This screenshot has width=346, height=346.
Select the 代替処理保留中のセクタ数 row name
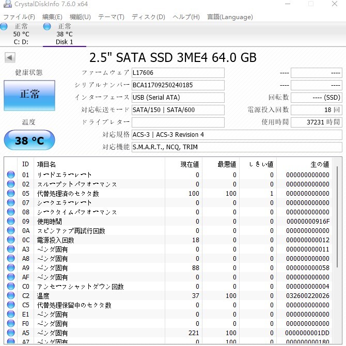click(x=74, y=305)
